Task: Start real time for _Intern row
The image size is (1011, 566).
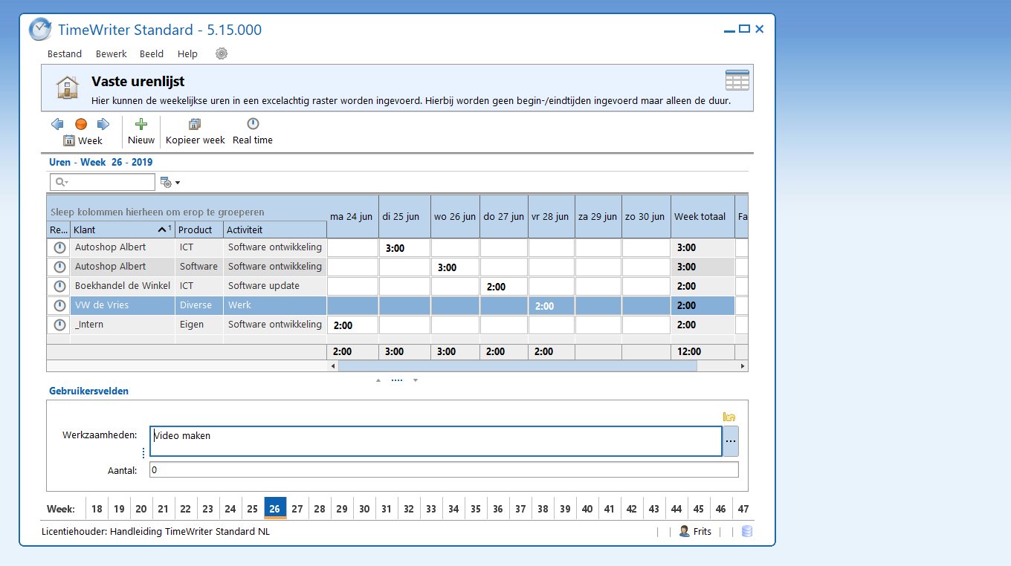Action: pos(59,325)
